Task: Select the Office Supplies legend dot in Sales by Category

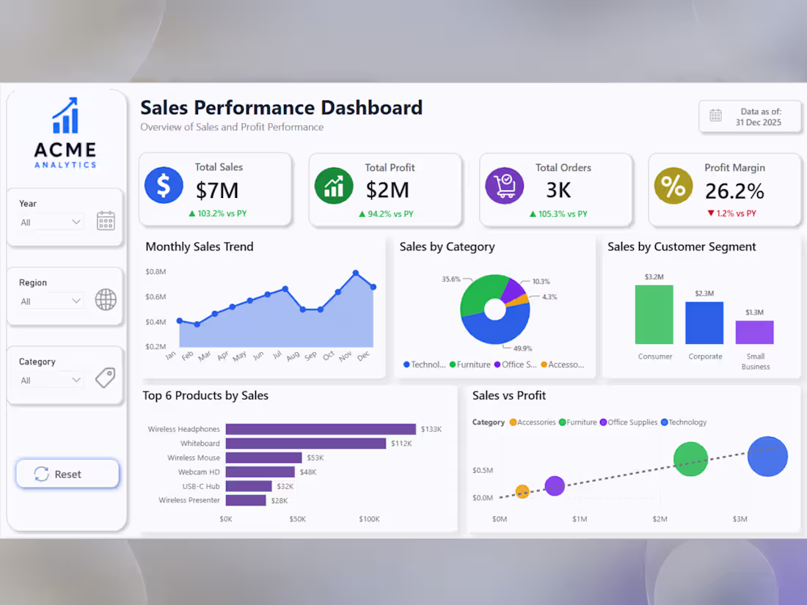Action: pos(497,364)
